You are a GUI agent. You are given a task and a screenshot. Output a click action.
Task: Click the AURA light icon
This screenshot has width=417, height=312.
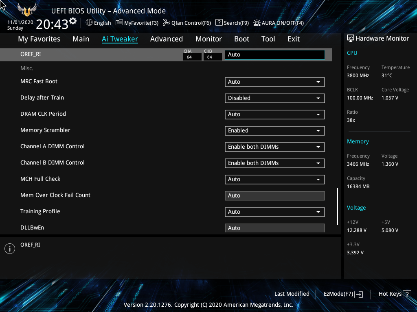point(257,23)
